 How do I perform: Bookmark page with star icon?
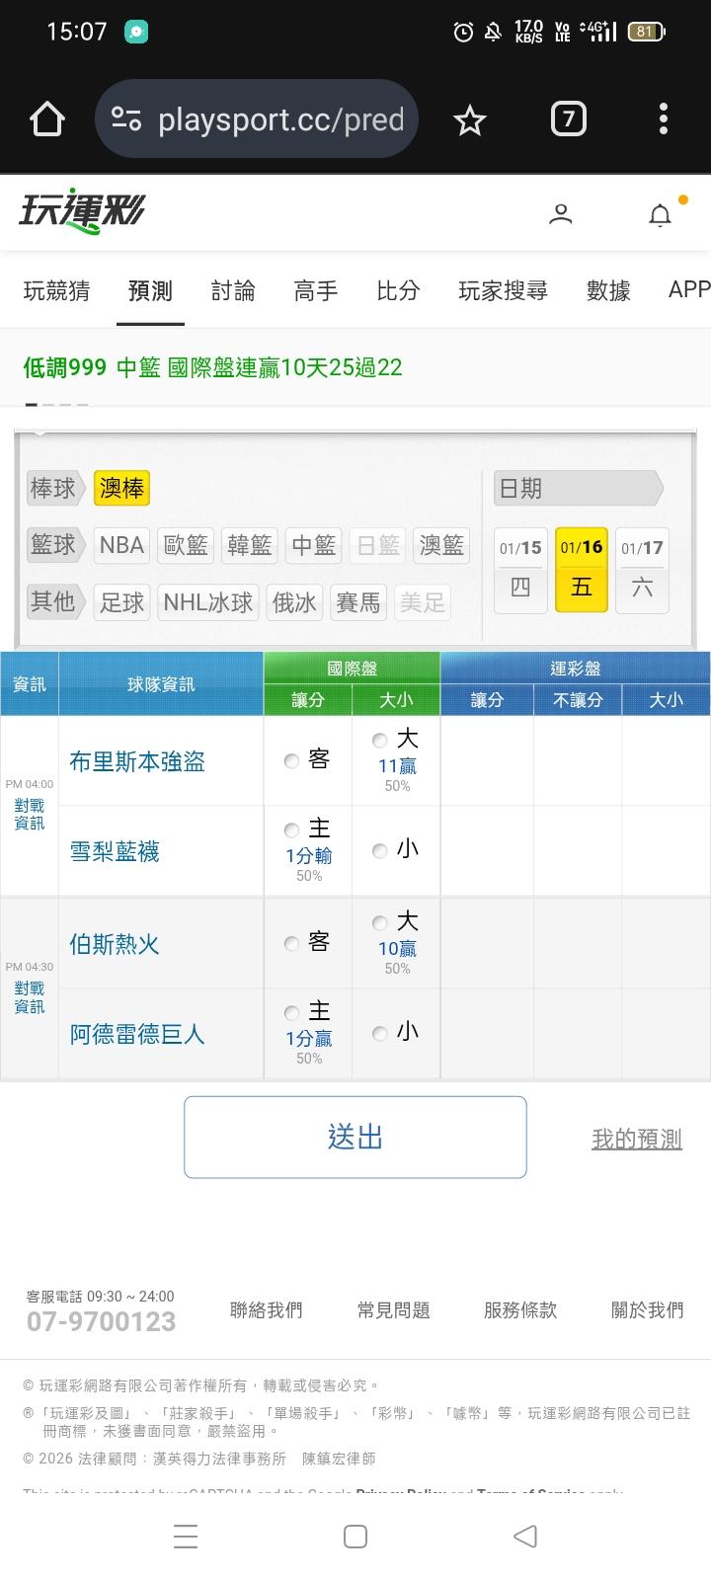pos(470,120)
